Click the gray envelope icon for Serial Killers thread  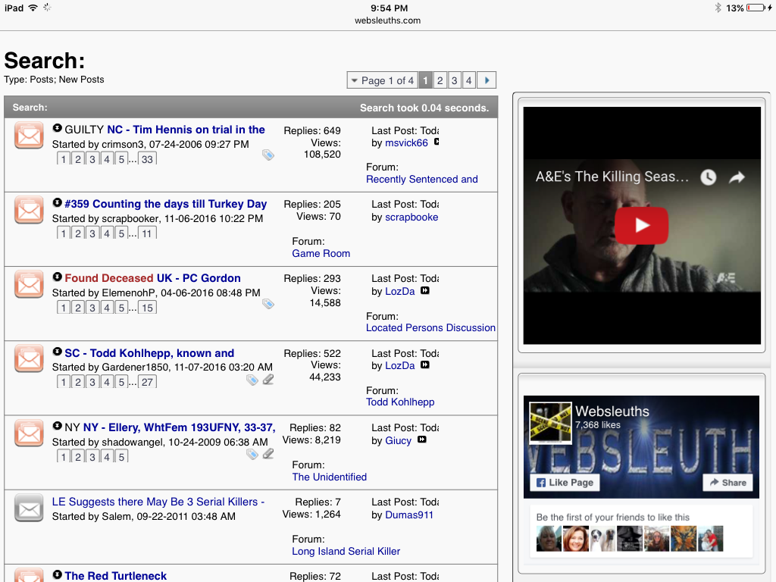pos(29,508)
